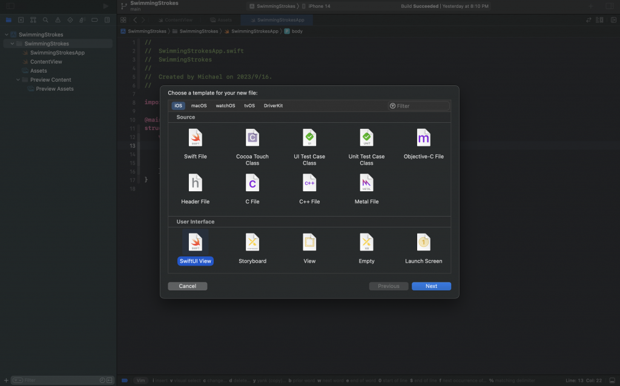
Task: Go forward with the editor forward arrow
Action: [143, 20]
